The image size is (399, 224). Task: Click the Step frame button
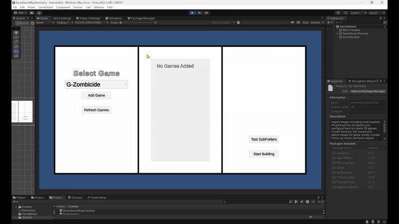pyautogui.click(x=206, y=12)
